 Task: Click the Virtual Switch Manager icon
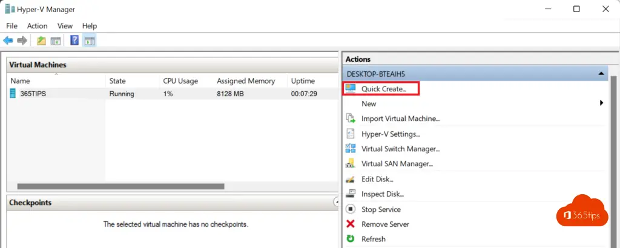tap(351, 149)
